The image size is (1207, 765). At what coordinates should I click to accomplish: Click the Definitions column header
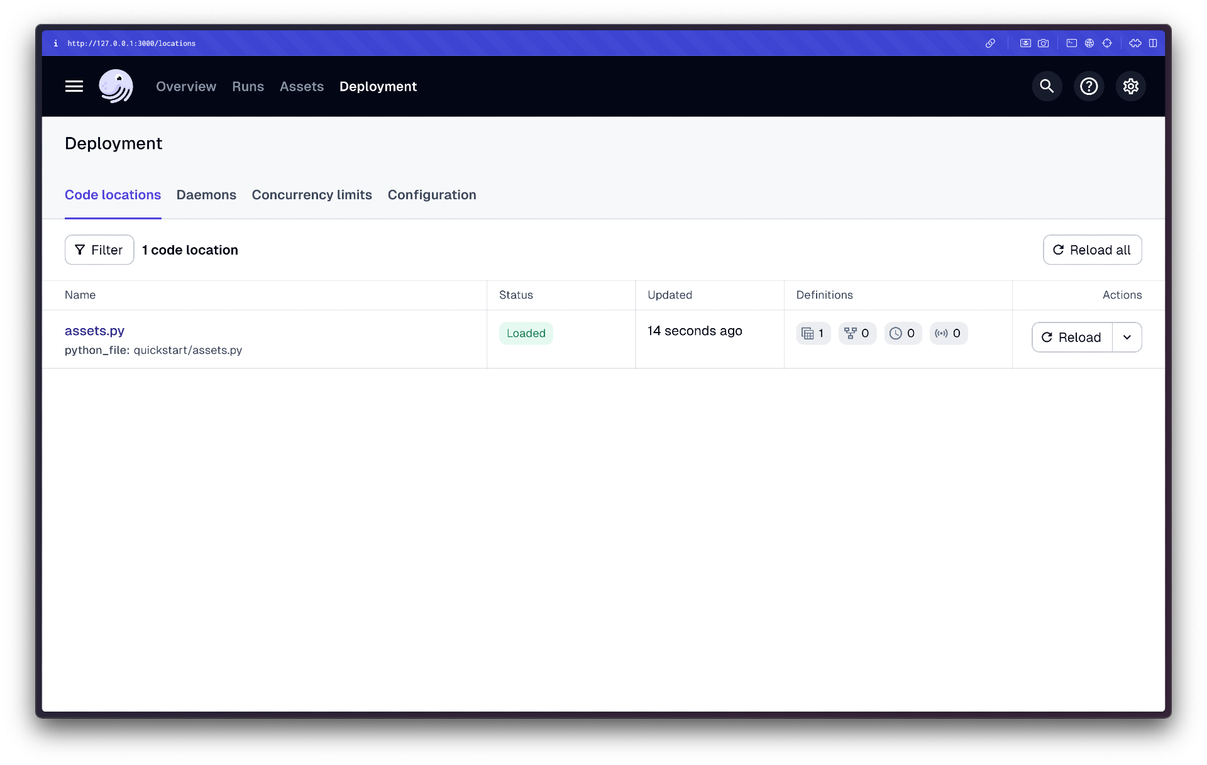(824, 295)
